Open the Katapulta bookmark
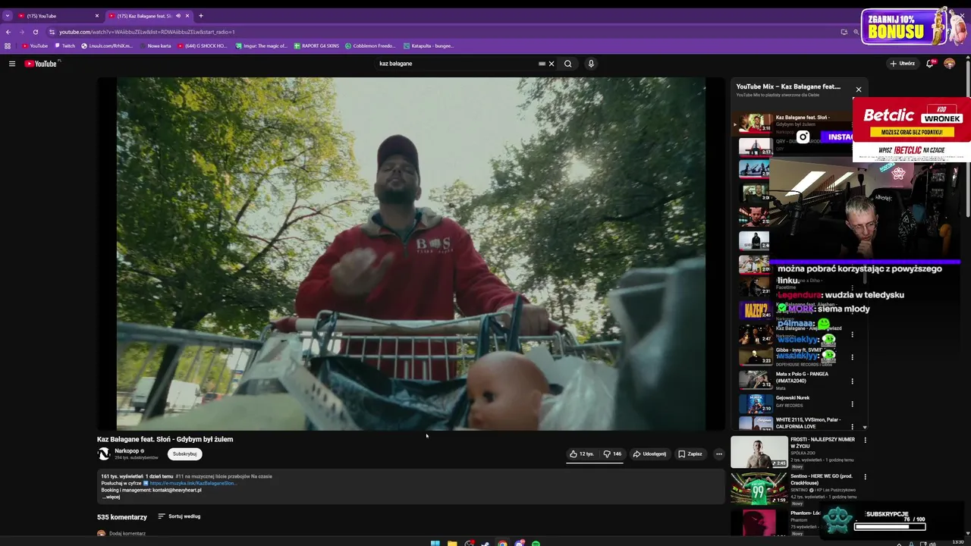The height and width of the screenshot is (546, 971). coord(429,45)
